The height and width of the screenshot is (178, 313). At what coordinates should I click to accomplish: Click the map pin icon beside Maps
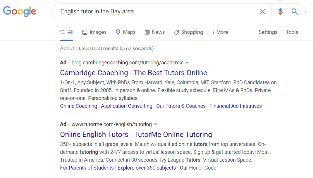coord(118,32)
